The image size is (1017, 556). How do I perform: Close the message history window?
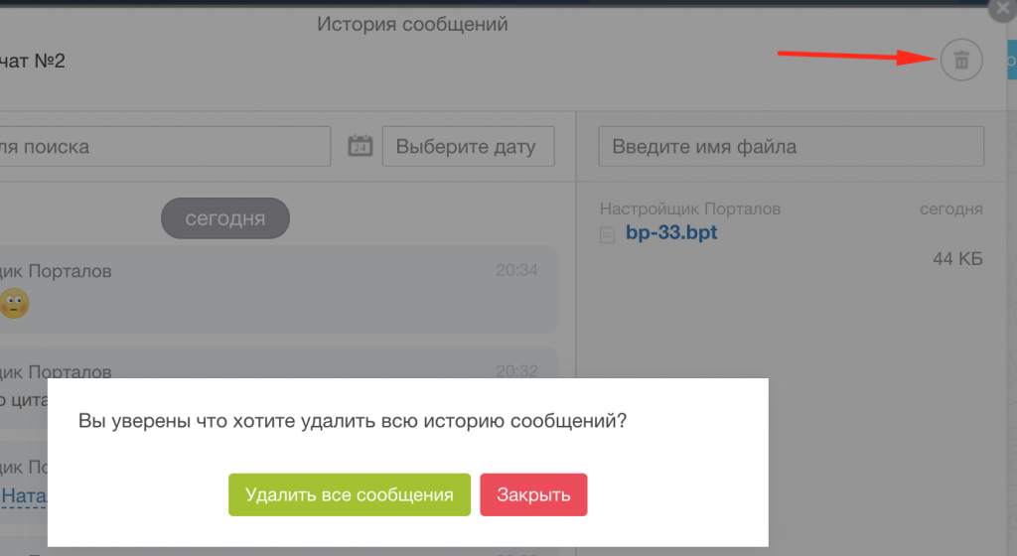(1003, 9)
